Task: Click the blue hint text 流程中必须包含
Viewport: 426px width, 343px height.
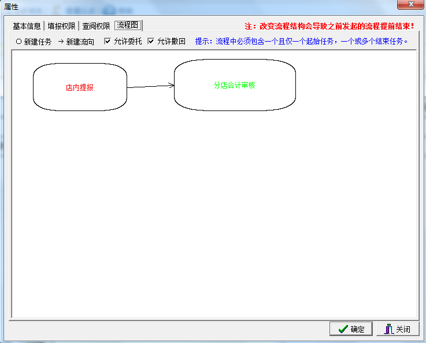Action: (302, 41)
